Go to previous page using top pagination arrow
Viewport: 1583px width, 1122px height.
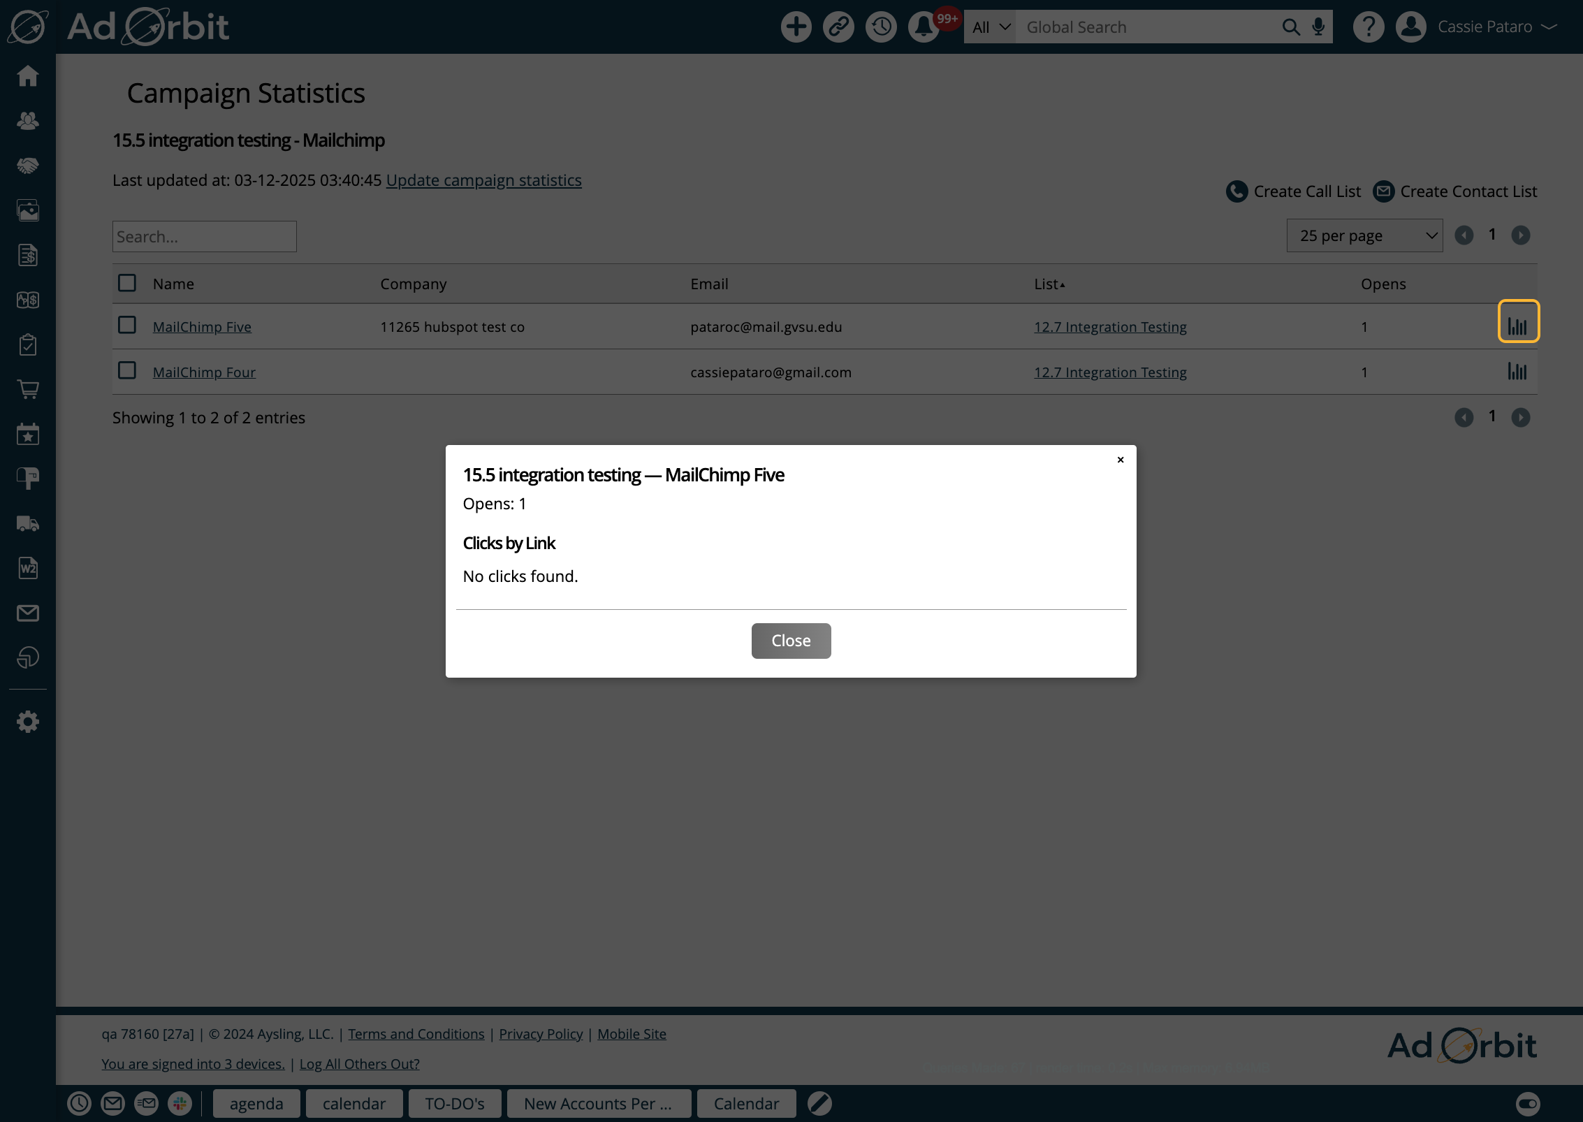[1464, 235]
